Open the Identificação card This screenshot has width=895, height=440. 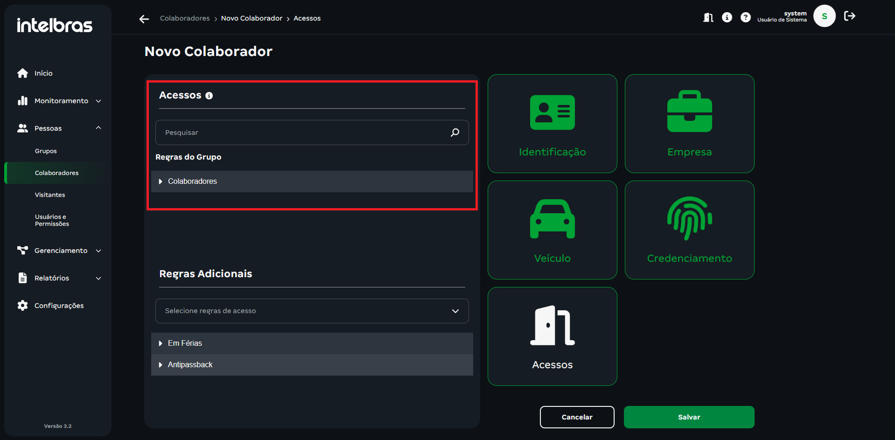(x=552, y=124)
